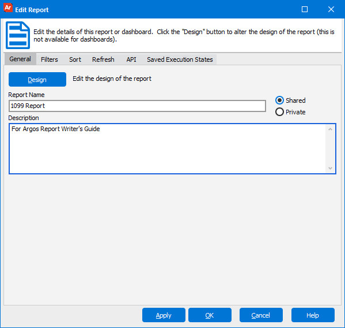Open the Saved Execution States tab
Image resolution: width=345 pixels, height=328 pixels.
180,59
